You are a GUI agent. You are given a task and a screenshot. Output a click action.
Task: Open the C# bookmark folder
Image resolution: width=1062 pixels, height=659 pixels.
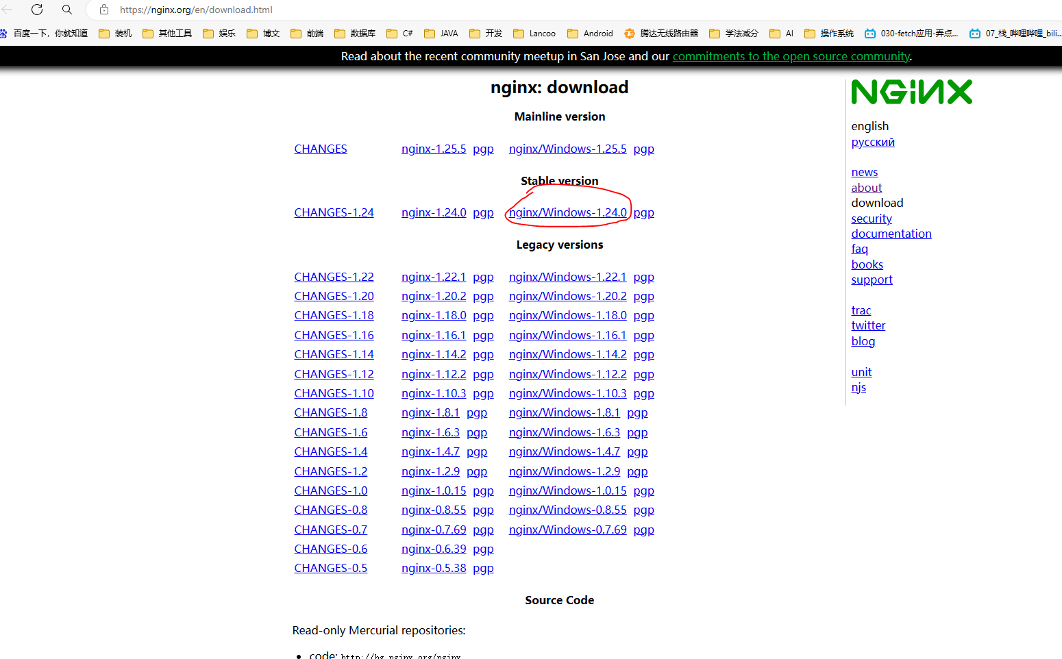pyautogui.click(x=399, y=33)
